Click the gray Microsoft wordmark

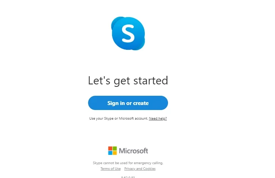point(133,151)
